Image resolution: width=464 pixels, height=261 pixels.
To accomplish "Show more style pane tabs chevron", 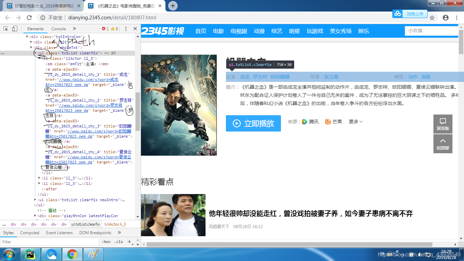I will click(x=119, y=233).
